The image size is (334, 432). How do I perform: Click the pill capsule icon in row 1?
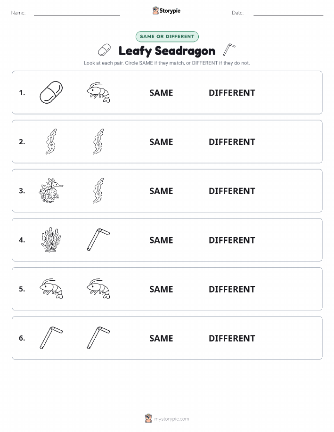(51, 92)
